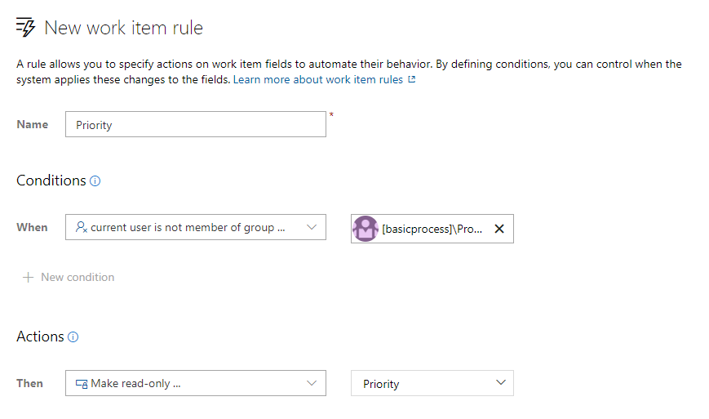Click the chevron on the Make read-only dropdown
709x419 pixels.
(311, 383)
